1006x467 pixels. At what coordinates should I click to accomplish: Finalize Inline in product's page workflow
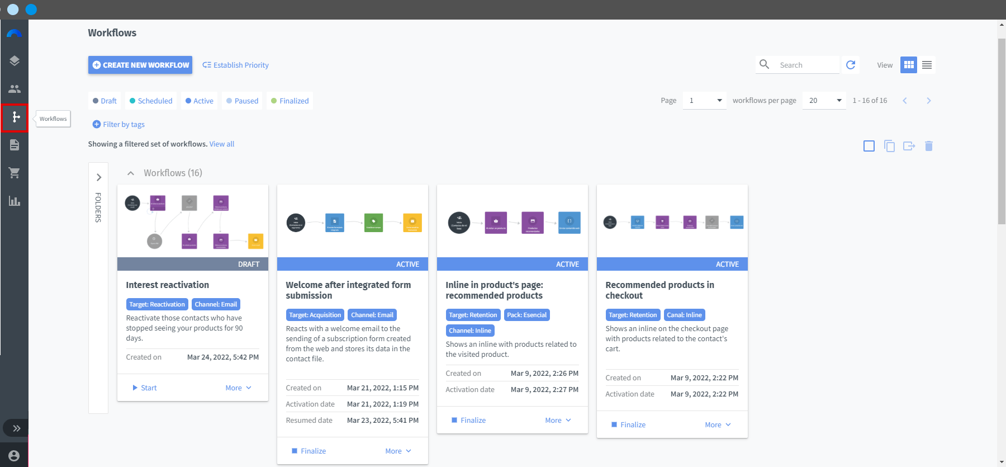click(x=468, y=420)
